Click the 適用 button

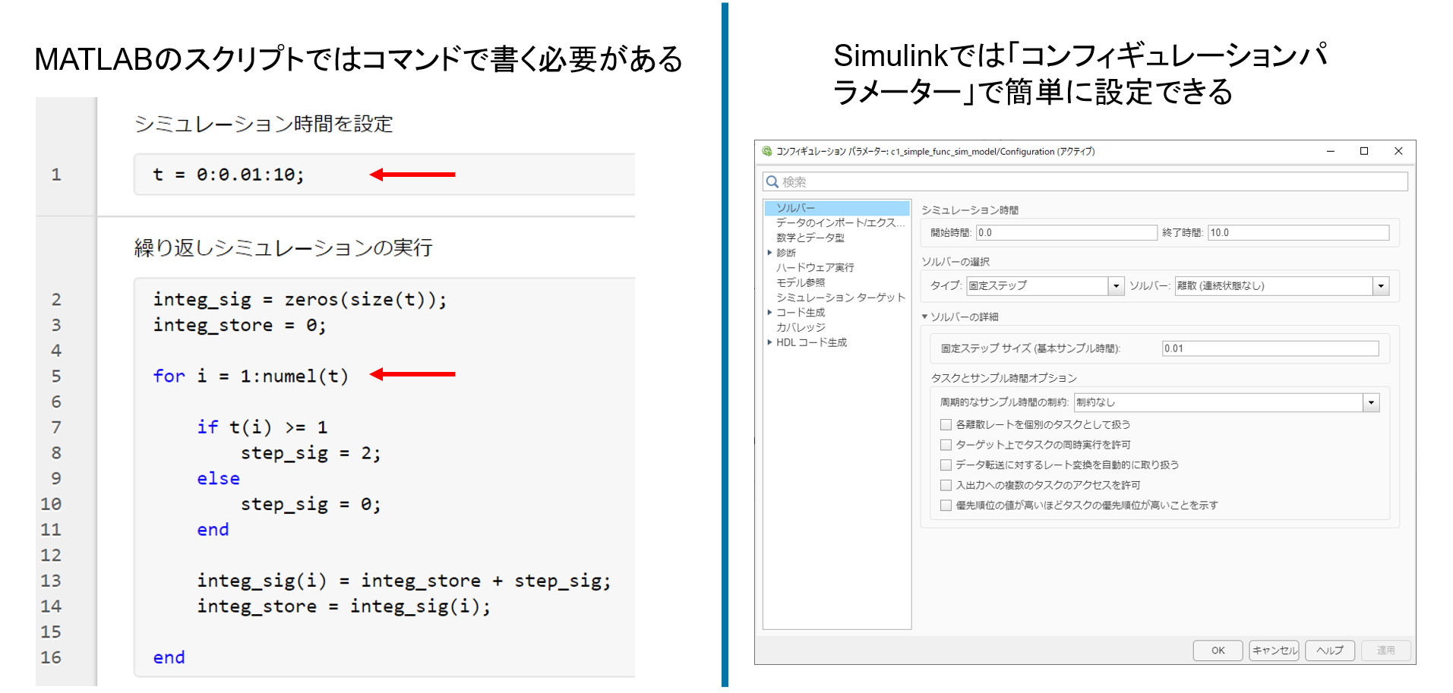pos(1386,650)
